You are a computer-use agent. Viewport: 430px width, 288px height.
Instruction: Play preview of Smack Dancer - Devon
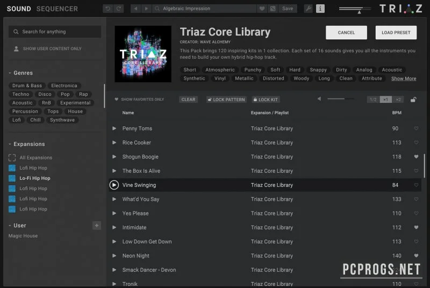pyautogui.click(x=114, y=270)
